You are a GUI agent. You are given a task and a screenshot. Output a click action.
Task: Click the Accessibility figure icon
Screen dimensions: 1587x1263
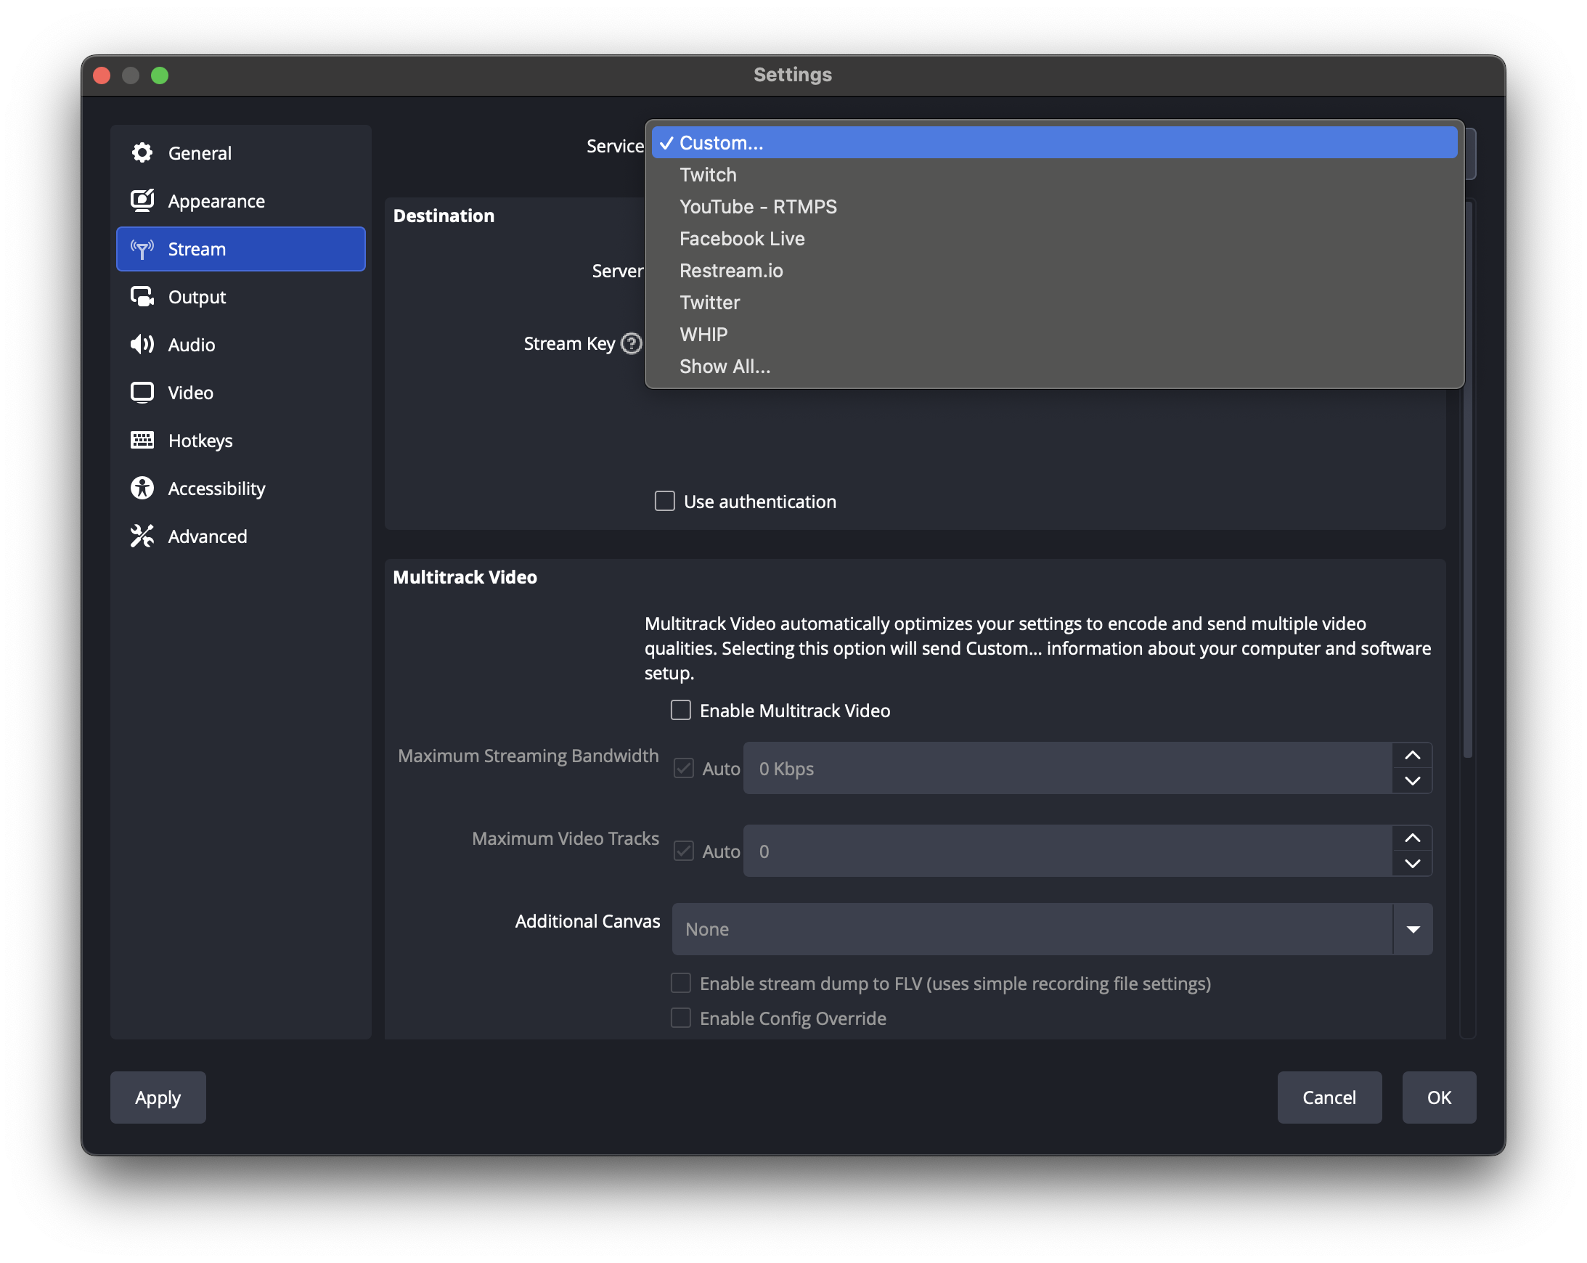[x=142, y=488]
